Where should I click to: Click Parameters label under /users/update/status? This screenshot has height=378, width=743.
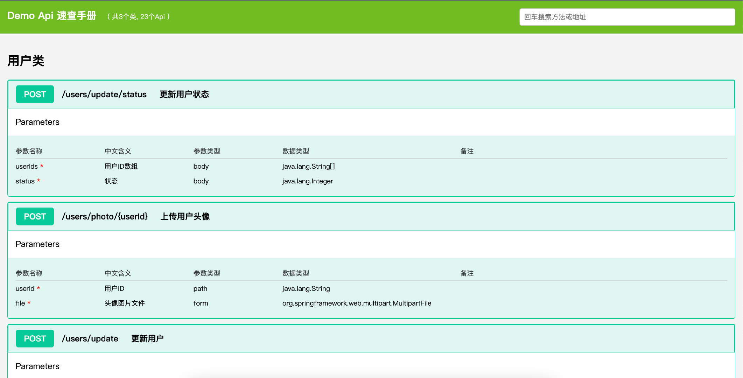(x=37, y=122)
